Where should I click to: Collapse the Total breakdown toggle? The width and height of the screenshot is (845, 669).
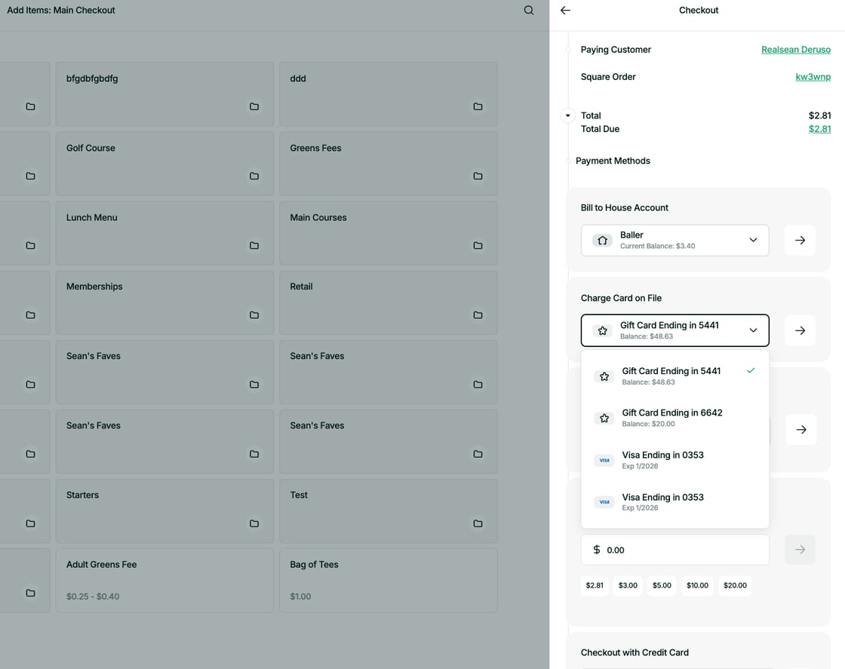[x=568, y=115]
